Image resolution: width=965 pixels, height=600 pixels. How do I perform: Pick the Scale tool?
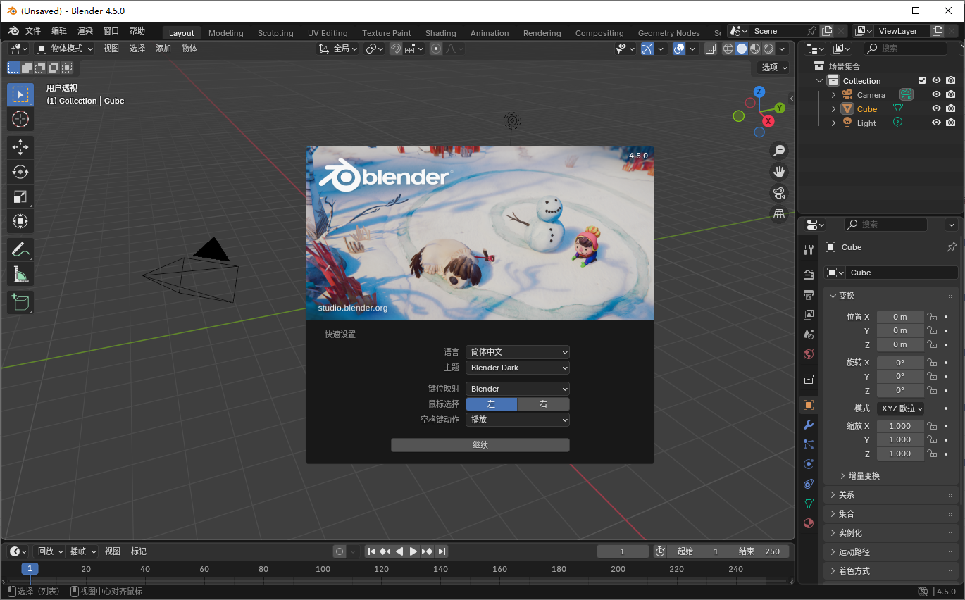coord(20,197)
